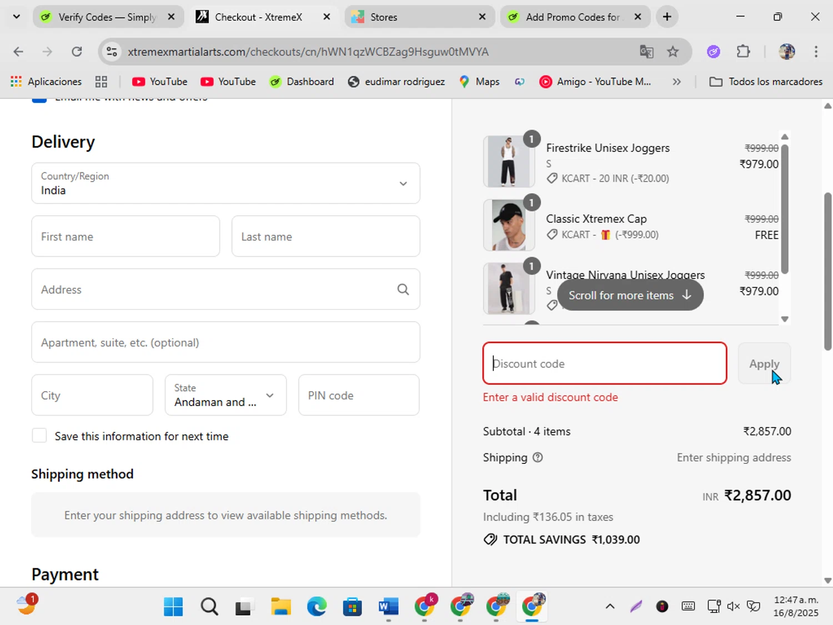Click the Last name field

325,237
